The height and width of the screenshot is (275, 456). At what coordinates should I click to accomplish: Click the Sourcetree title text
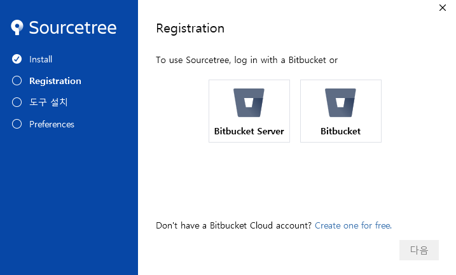click(73, 27)
